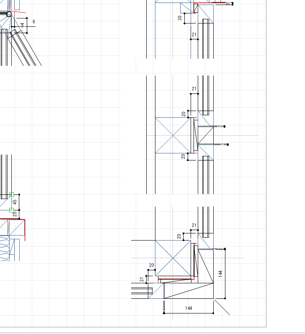The image size is (305, 334).
Task: Select the small circle at top-left corner
Action: [9, 14]
